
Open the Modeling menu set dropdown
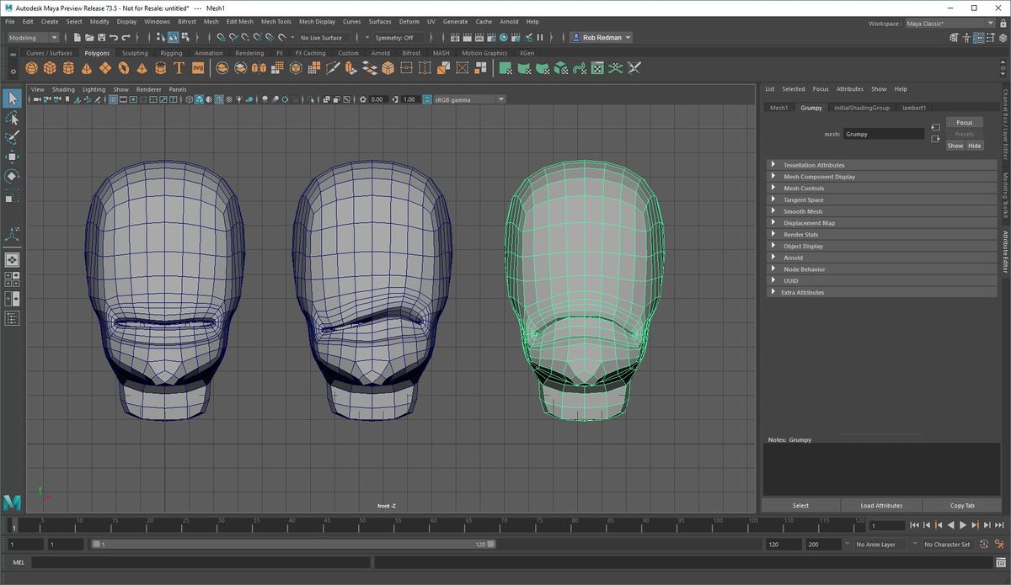34,37
